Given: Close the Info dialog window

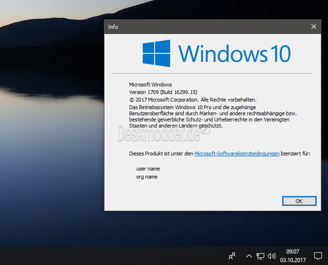Looking at the screenshot, I should [x=313, y=26].
